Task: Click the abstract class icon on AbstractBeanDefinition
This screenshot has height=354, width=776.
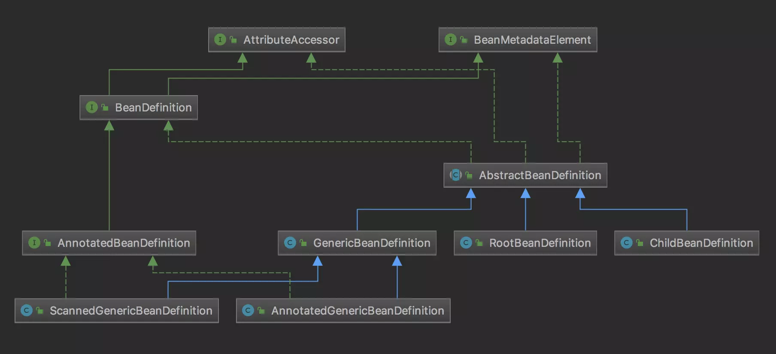Action: click(x=455, y=175)
